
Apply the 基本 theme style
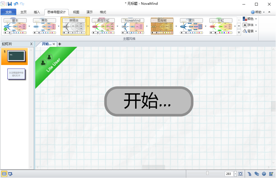(x=15, y=26)
